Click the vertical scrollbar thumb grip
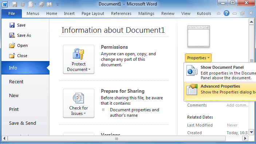This screenshot has width=256, height=144. click(251, 60)
